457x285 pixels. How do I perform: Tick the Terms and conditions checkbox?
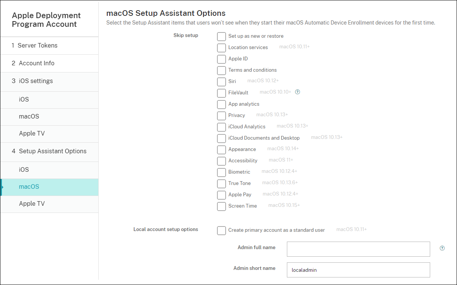[x=222, y=70]
